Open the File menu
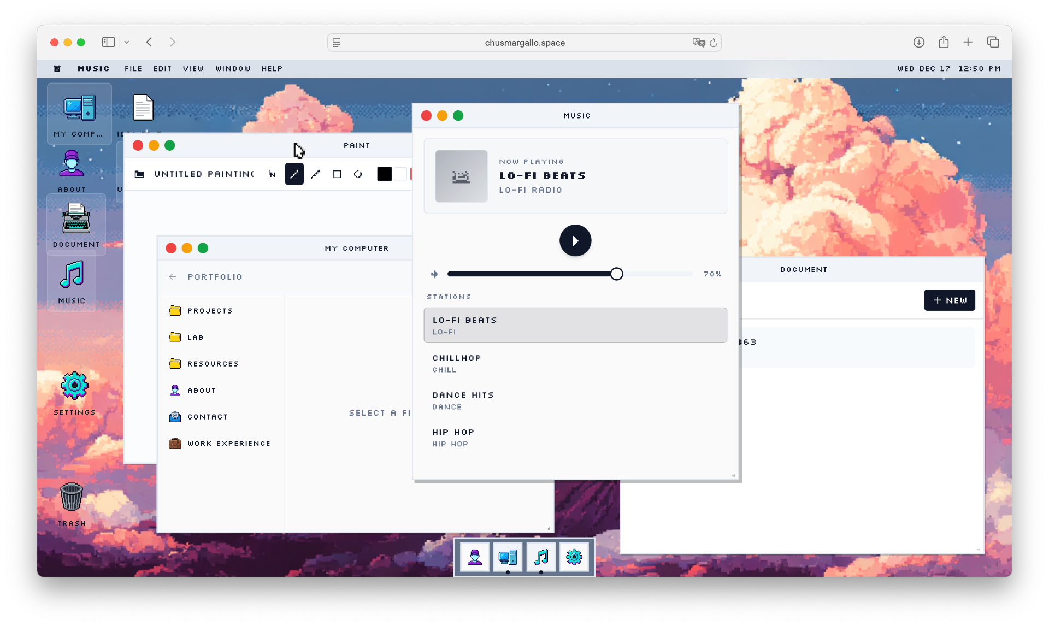This screenshot has width=1049, height=626. coord(133,68)
